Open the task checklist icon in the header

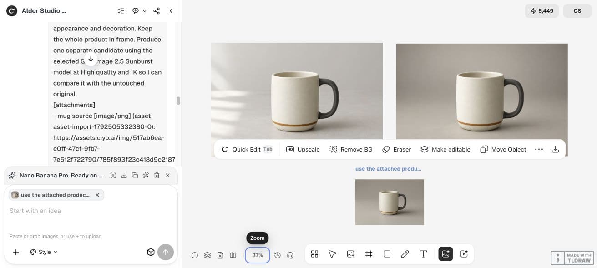pos(121,11)
